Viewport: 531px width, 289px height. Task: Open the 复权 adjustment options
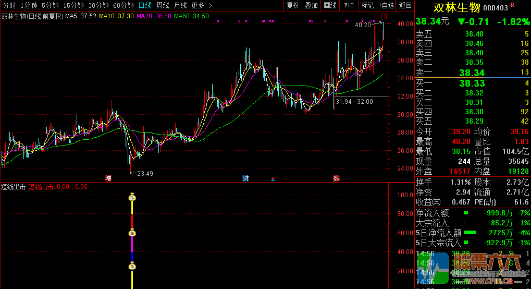click(293, 5)
